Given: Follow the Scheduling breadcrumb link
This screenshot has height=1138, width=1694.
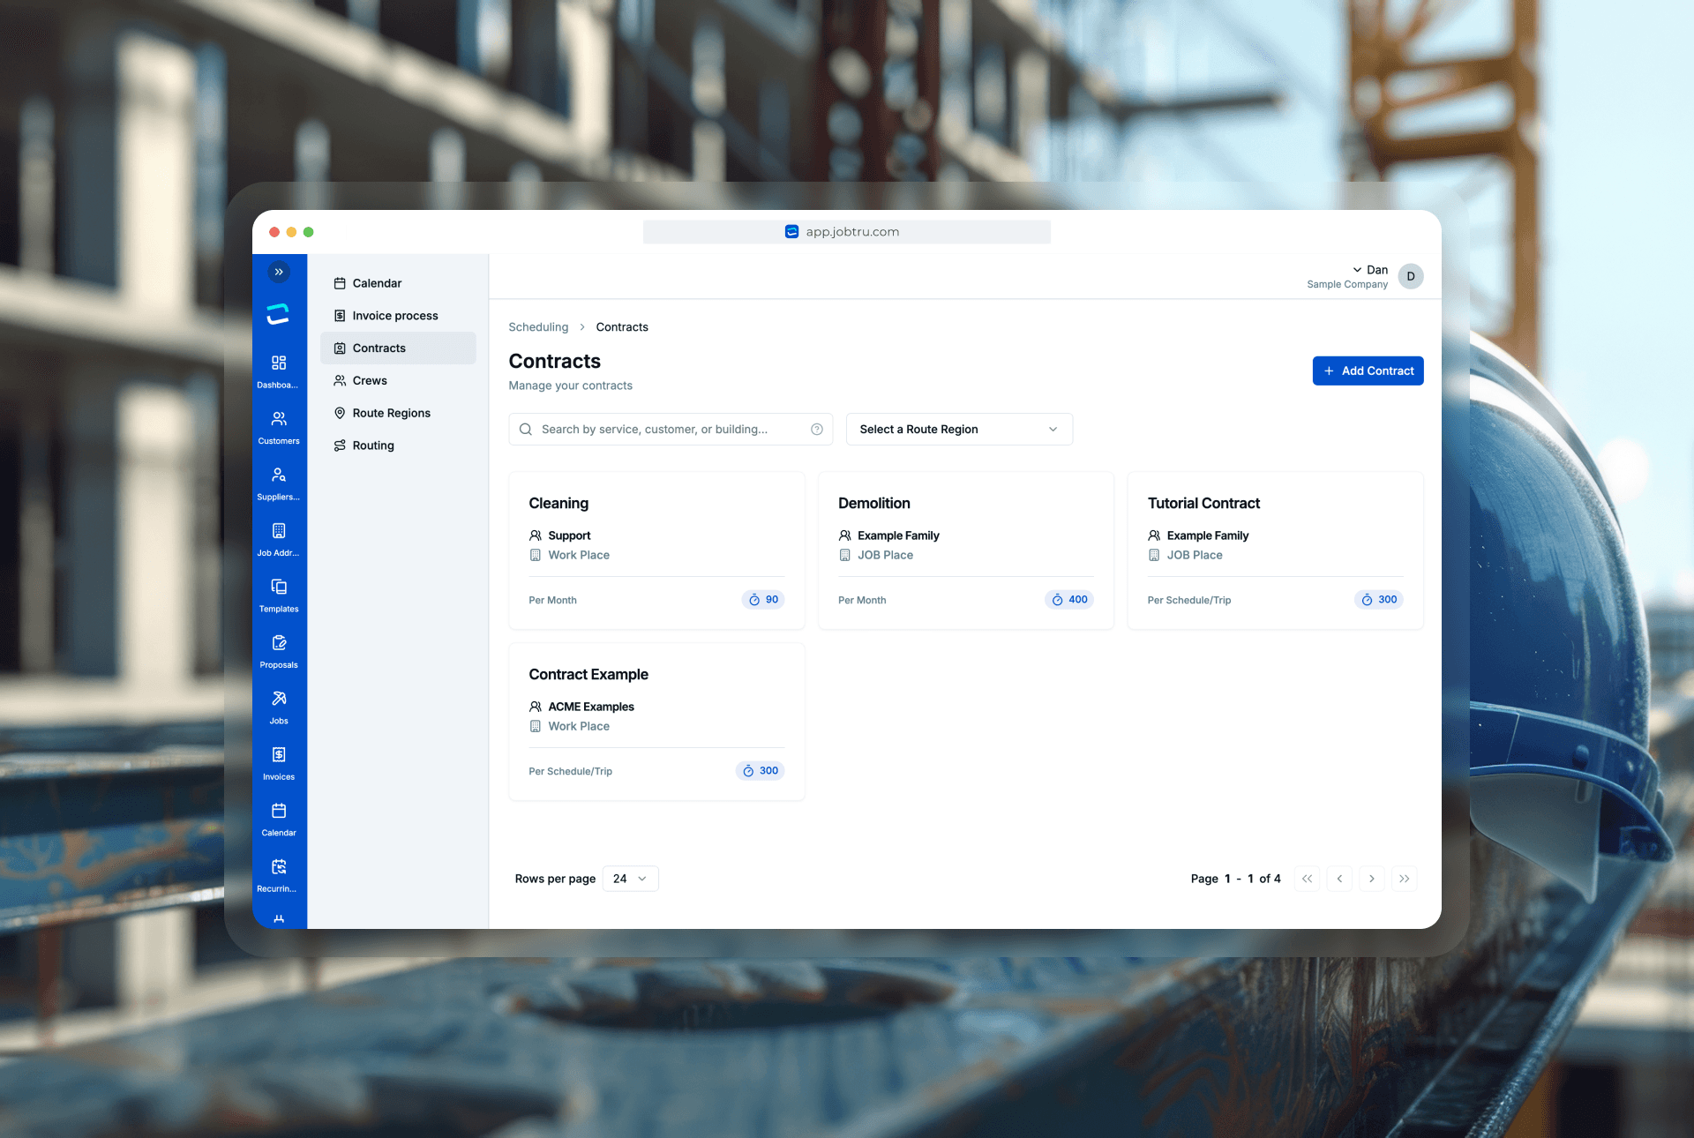Looking at the screenshot, I should point(538,327).
